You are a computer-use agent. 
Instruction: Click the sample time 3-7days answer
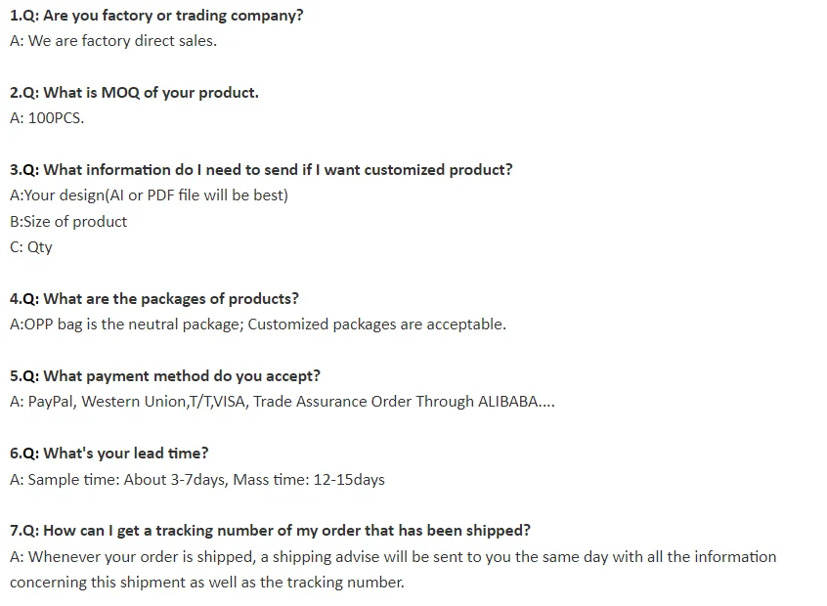(x=127, y=480)
